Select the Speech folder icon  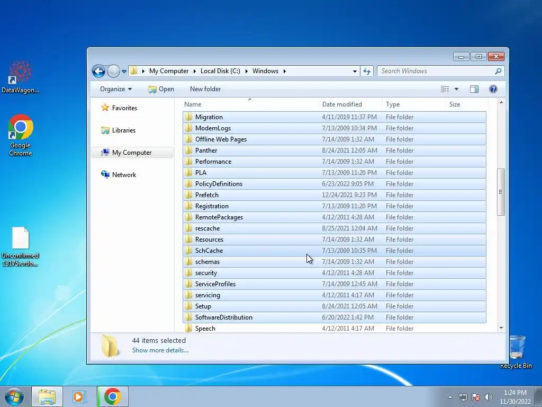coord(188,328)
